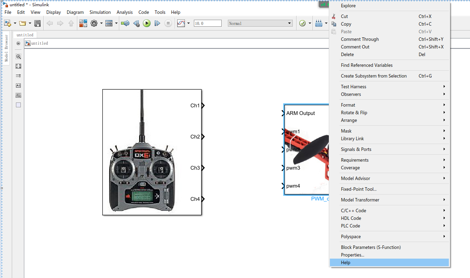Open the simulation mode dropdown showing Normal
Image resolution: width=470 pixels, height=278 pixels.
coord(260,23)
